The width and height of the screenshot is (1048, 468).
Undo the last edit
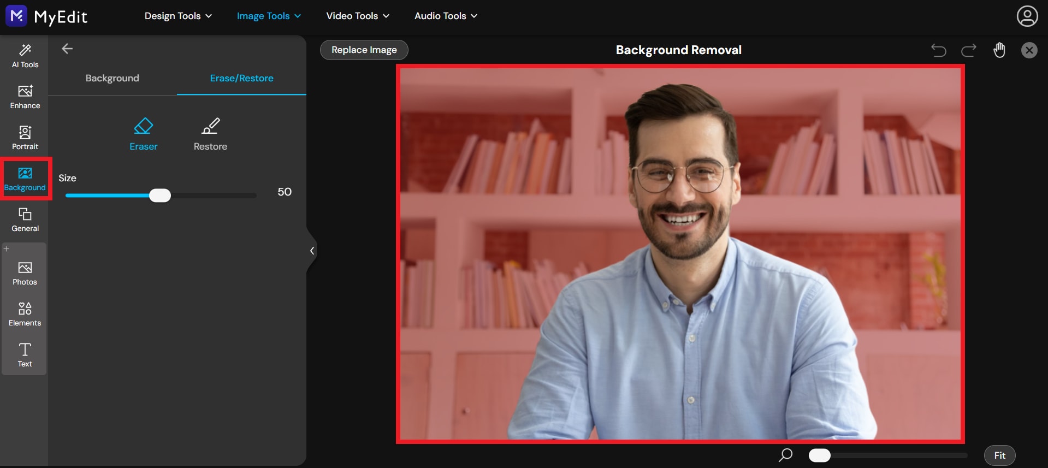pyautogui.click(x=938, y=50)
